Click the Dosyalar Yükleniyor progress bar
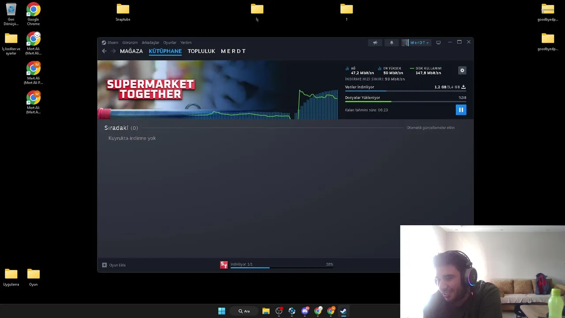The width and height of the screenshot is (565, 318). point(406,102)
